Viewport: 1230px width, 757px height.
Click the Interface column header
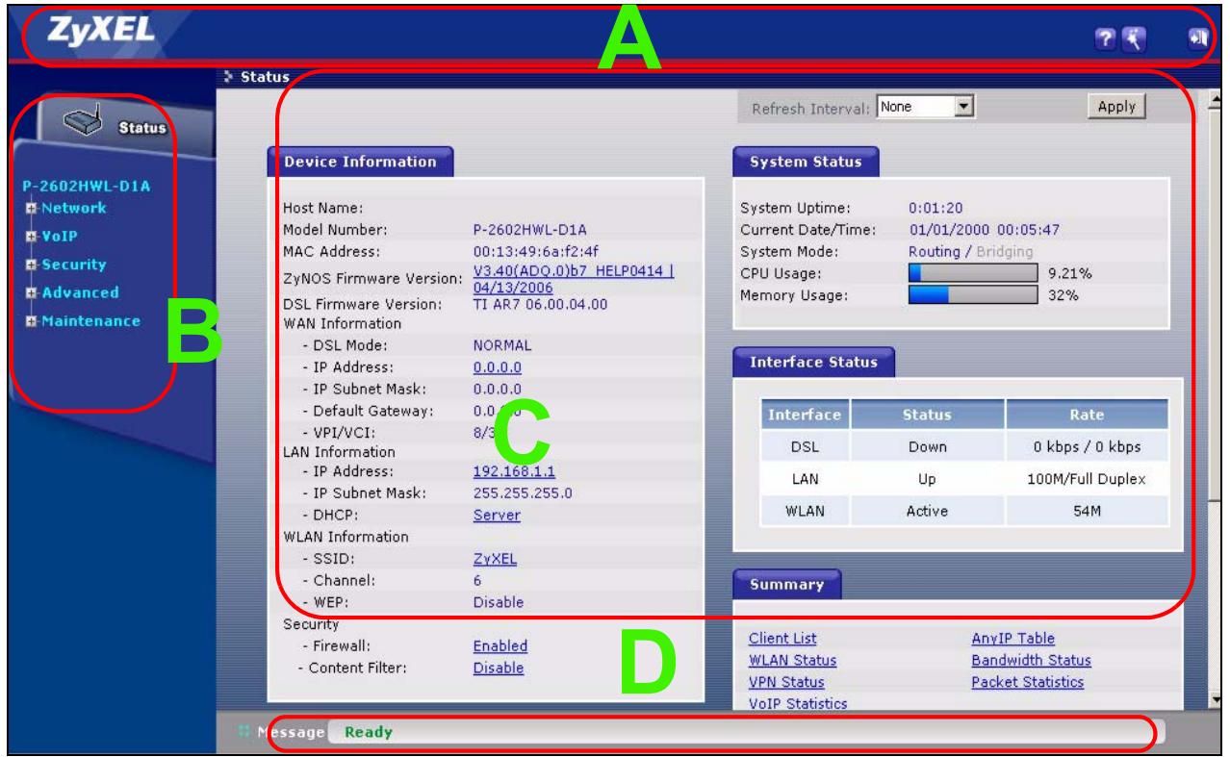804,415
